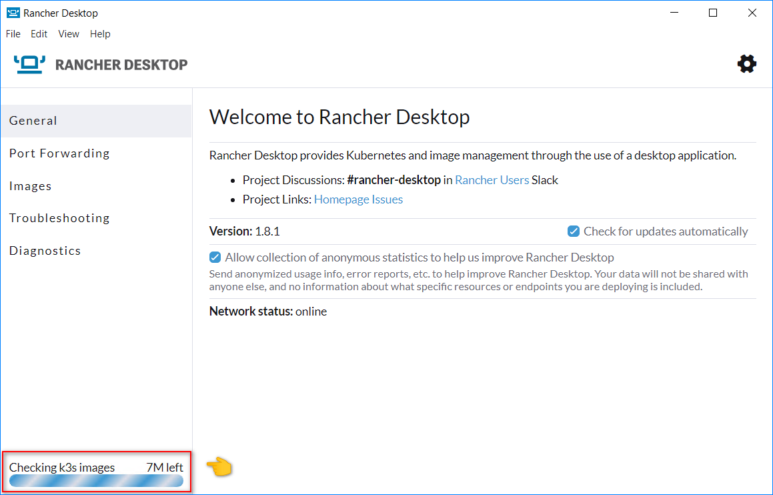The image size is (773, 495).
Task: Click the 'Welcome to Rancher Desktop' heading
Action: click(339, 117)
